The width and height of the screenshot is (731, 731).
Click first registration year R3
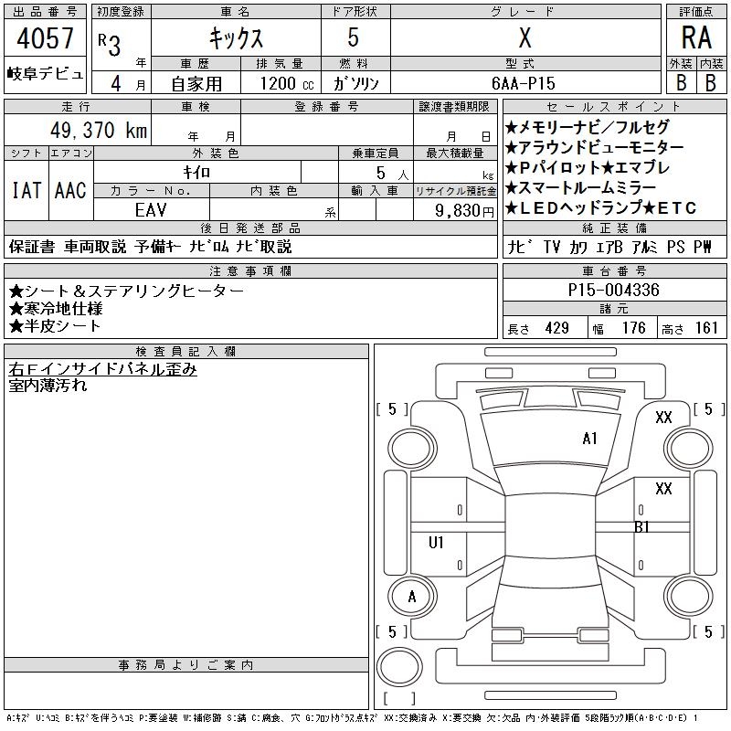coord(110,44)
